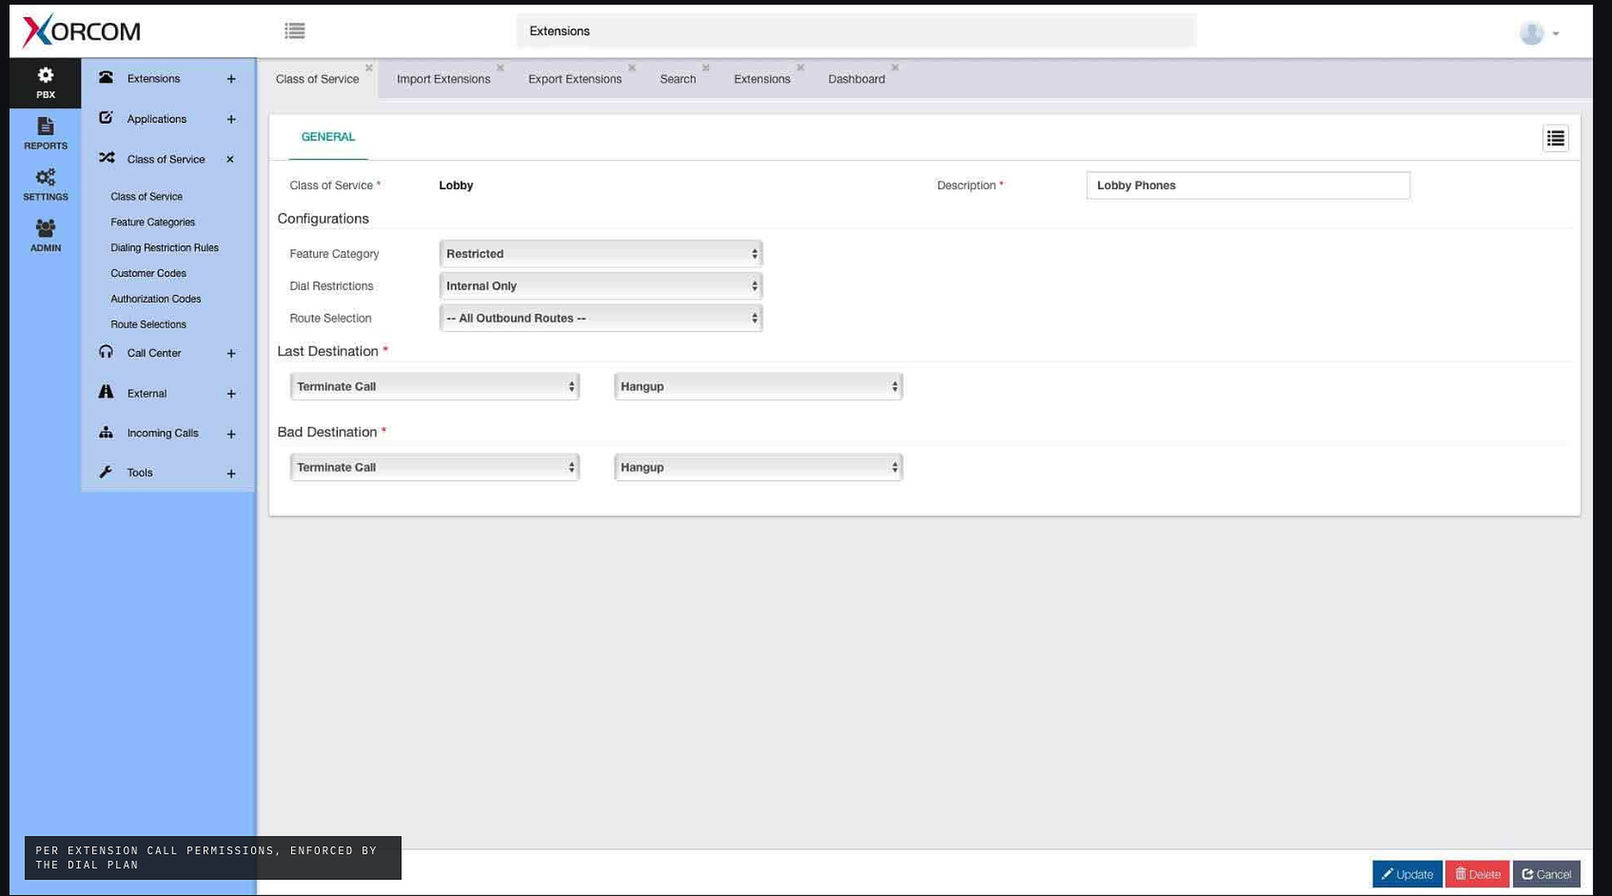This screenshot has width=1612, height=896.
Task: Open Feature Categories submenu item
Action: [x=152, y=222]
